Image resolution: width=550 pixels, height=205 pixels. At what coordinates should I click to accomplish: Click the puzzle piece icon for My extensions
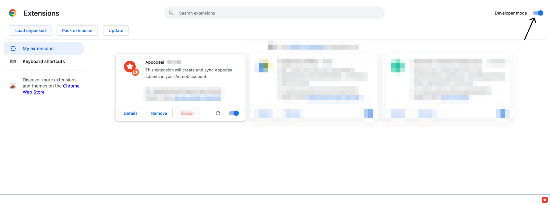13,49
